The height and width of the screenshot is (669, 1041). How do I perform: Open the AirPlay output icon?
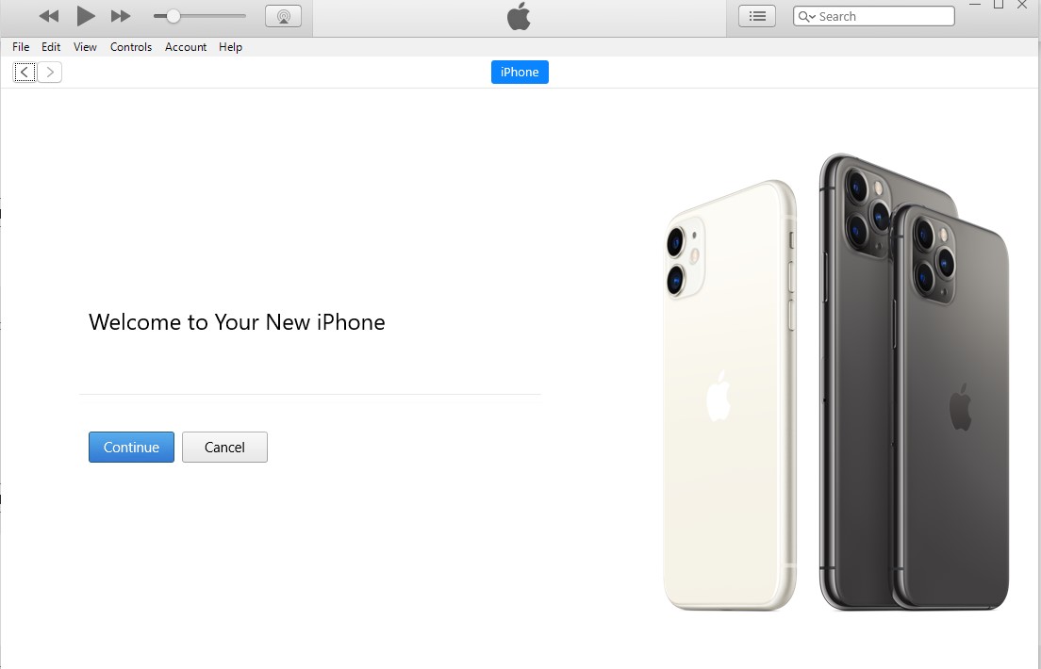(x=284, y=16)
